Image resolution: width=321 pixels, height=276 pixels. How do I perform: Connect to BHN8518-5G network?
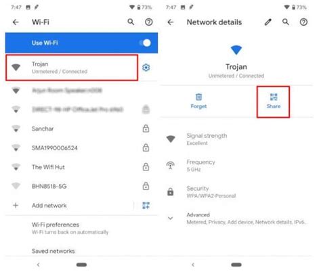(81, 186)
